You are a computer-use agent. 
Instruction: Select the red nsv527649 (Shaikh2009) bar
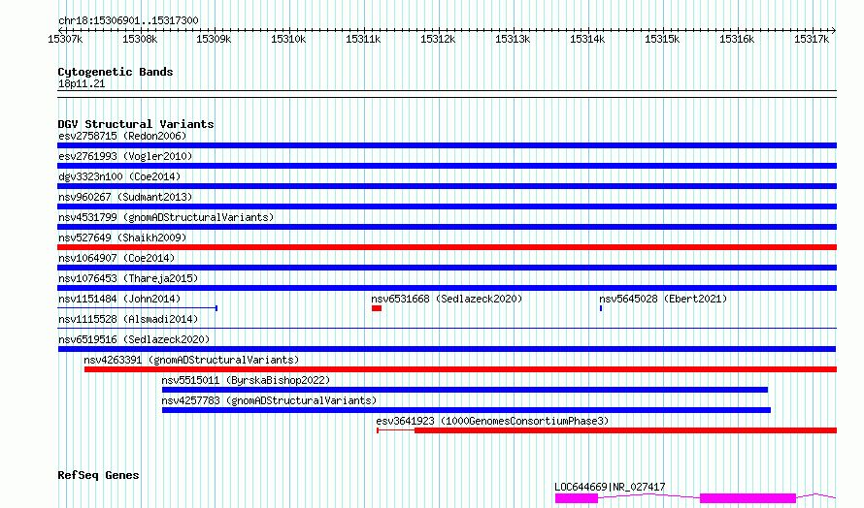pos(447,247)
